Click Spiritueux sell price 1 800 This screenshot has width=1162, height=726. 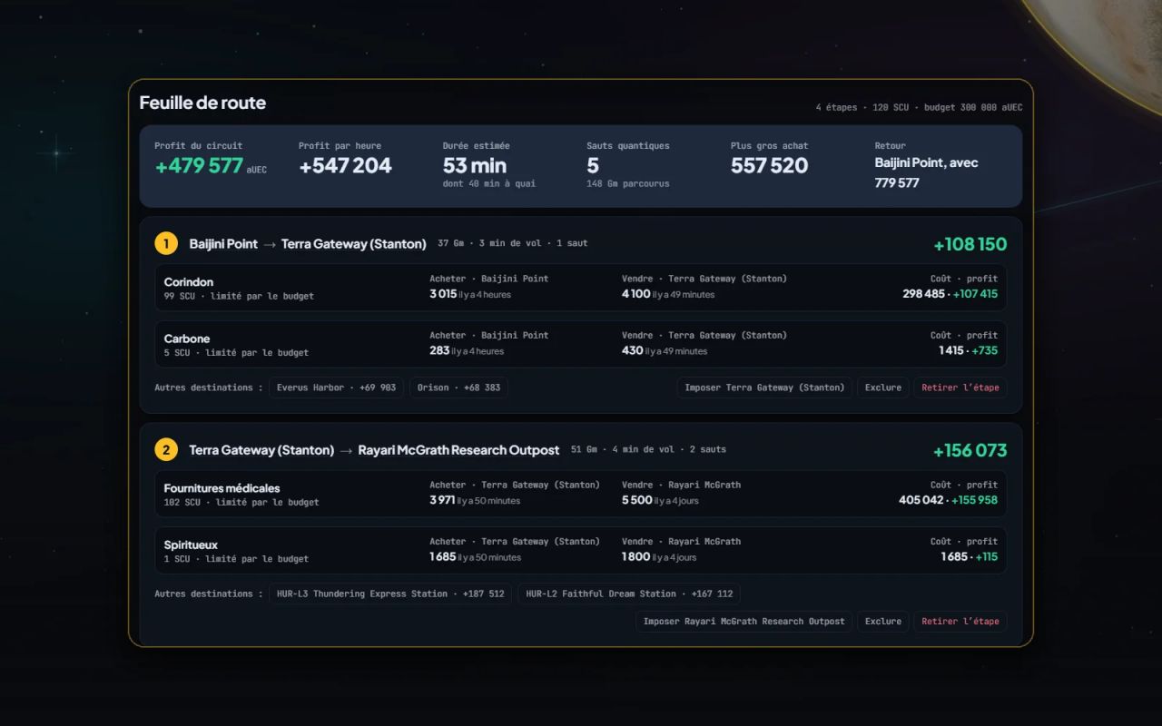[x=635, y=556]
